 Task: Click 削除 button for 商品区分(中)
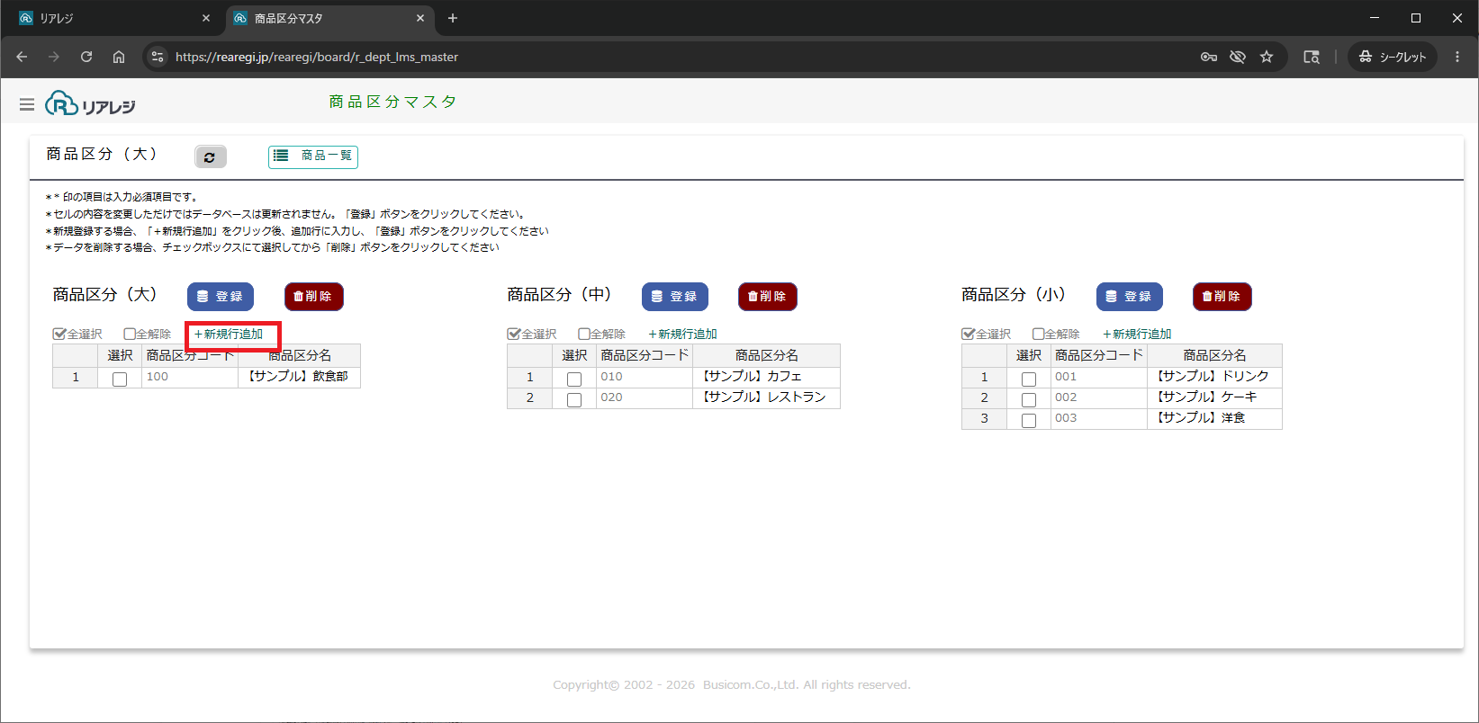pyautogui.click(x=768, y=296)
